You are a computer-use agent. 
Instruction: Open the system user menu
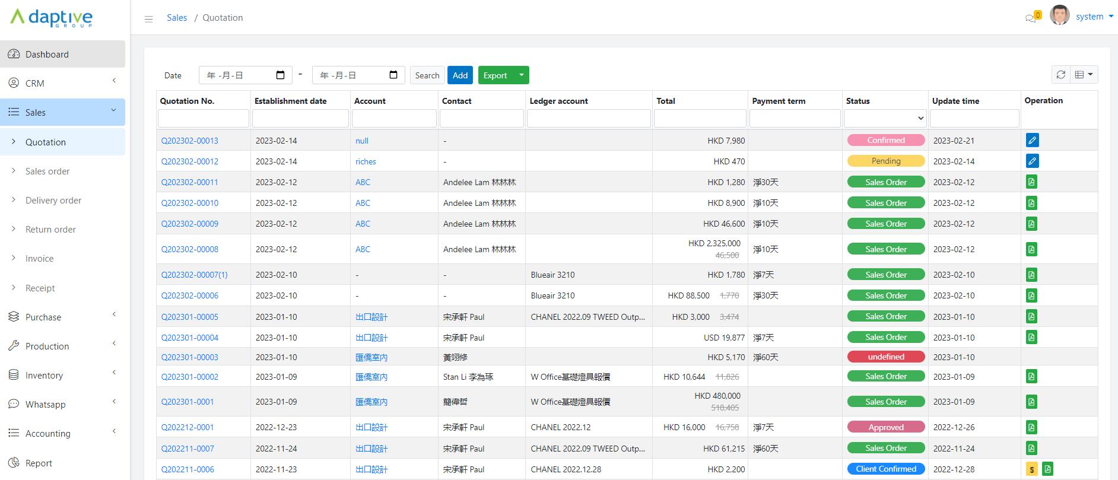coord(1094,17)
